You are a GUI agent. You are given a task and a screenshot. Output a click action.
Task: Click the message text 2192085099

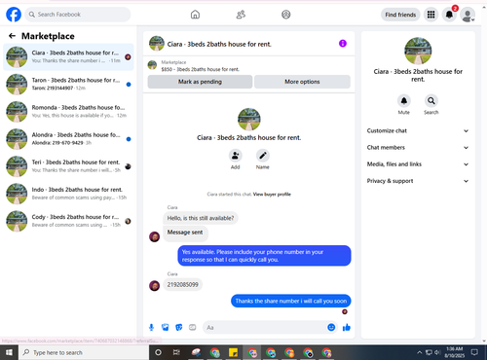pos(183,285)
